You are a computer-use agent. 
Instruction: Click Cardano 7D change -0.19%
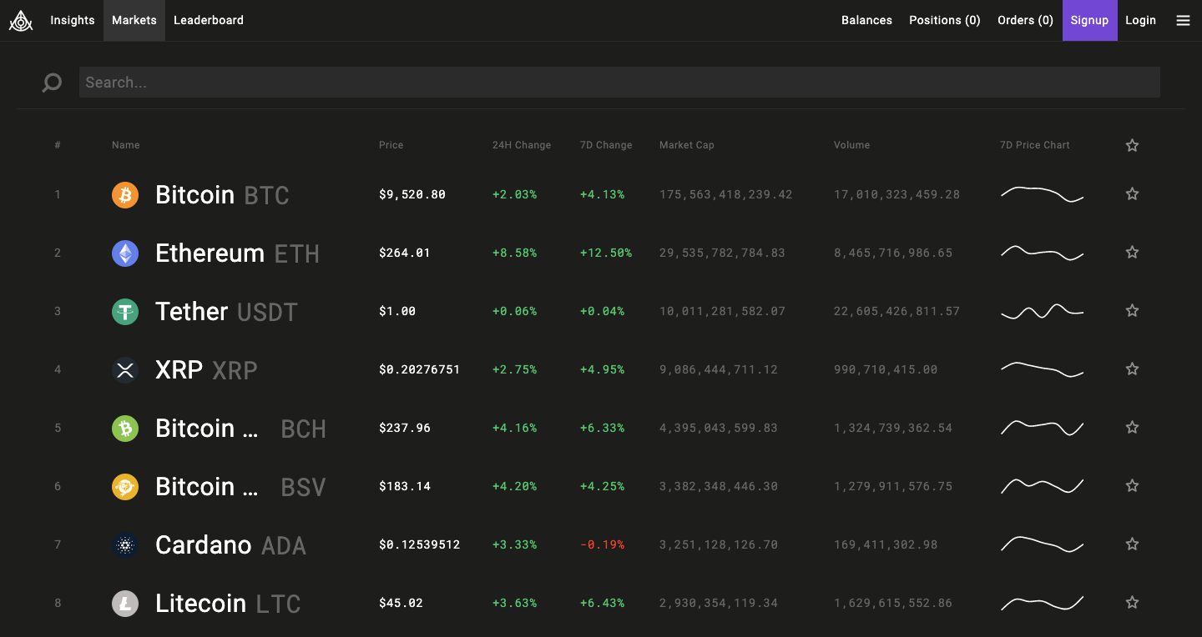(602, 544)
